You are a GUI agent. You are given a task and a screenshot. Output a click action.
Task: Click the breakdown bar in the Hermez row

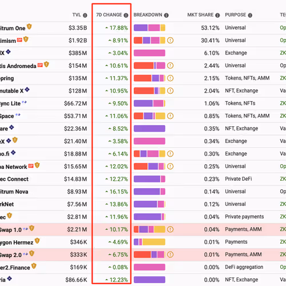(x=149, y=242)
